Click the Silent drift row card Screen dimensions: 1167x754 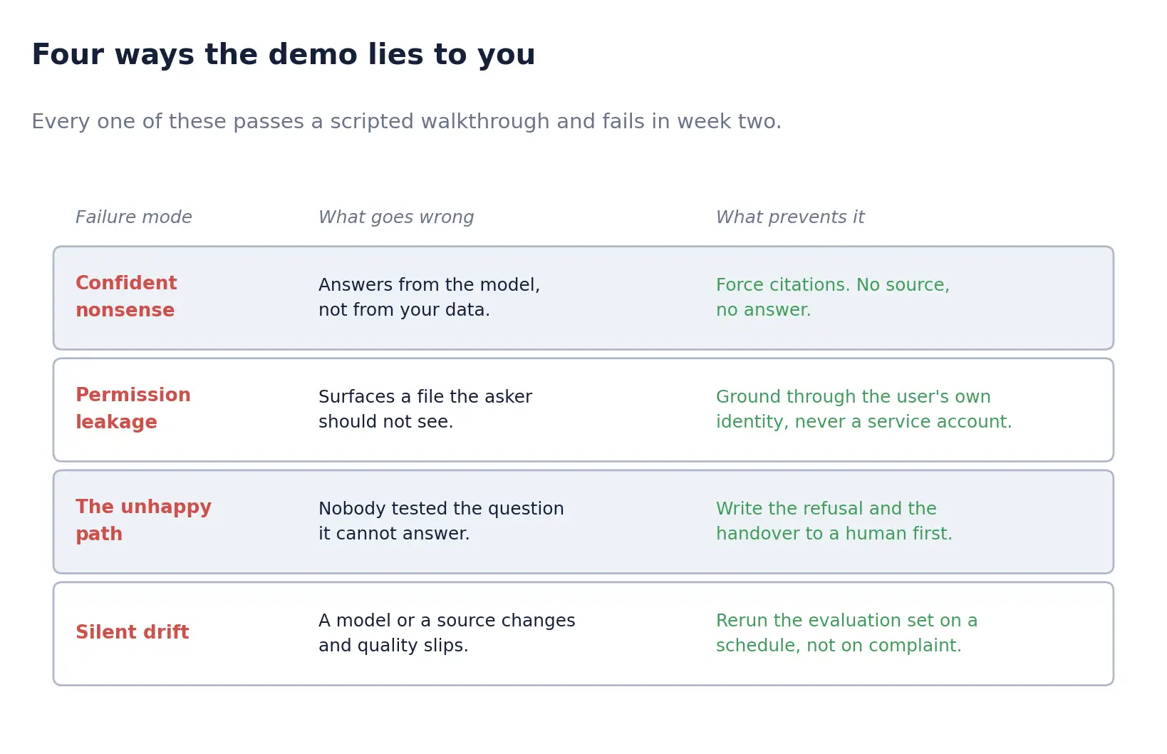coord(583,634)
